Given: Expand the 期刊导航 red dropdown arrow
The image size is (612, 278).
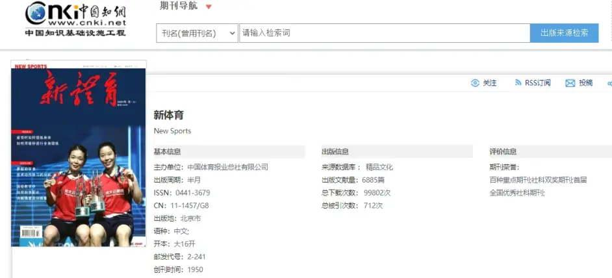Looking at the screenshot, I should (209, 6).
